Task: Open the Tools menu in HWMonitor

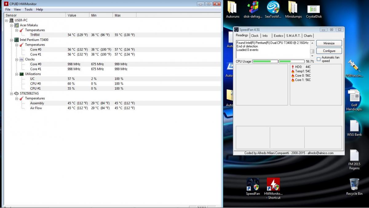Action: 29,10
